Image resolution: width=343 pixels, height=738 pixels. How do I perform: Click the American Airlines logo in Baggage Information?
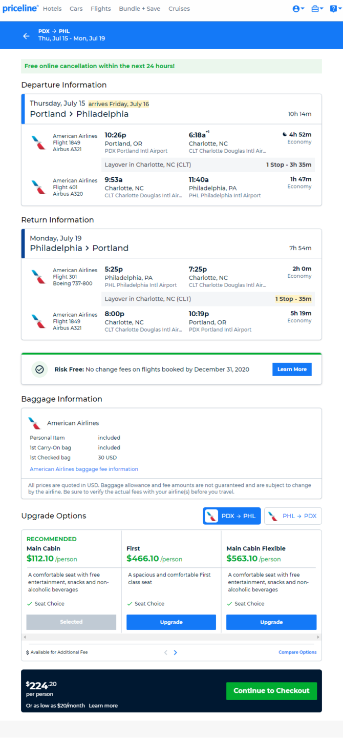point(35,423)
